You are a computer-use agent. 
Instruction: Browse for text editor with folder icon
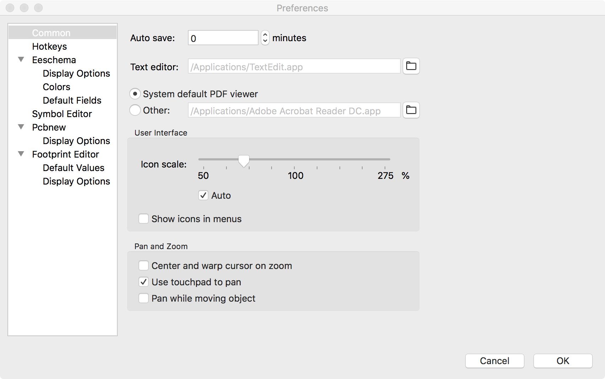[411, 66]
